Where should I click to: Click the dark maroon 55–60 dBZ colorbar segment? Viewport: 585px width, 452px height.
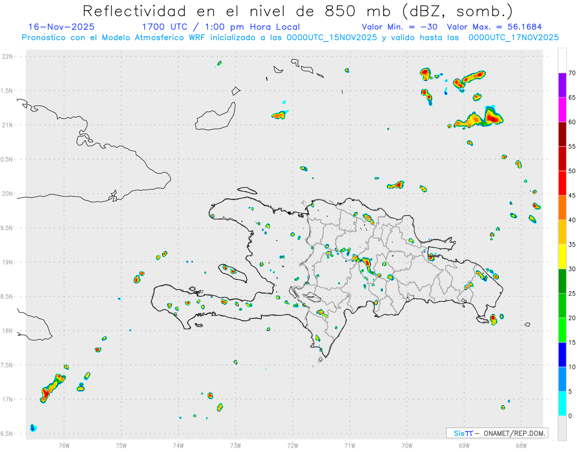click(x=562, y=134)
